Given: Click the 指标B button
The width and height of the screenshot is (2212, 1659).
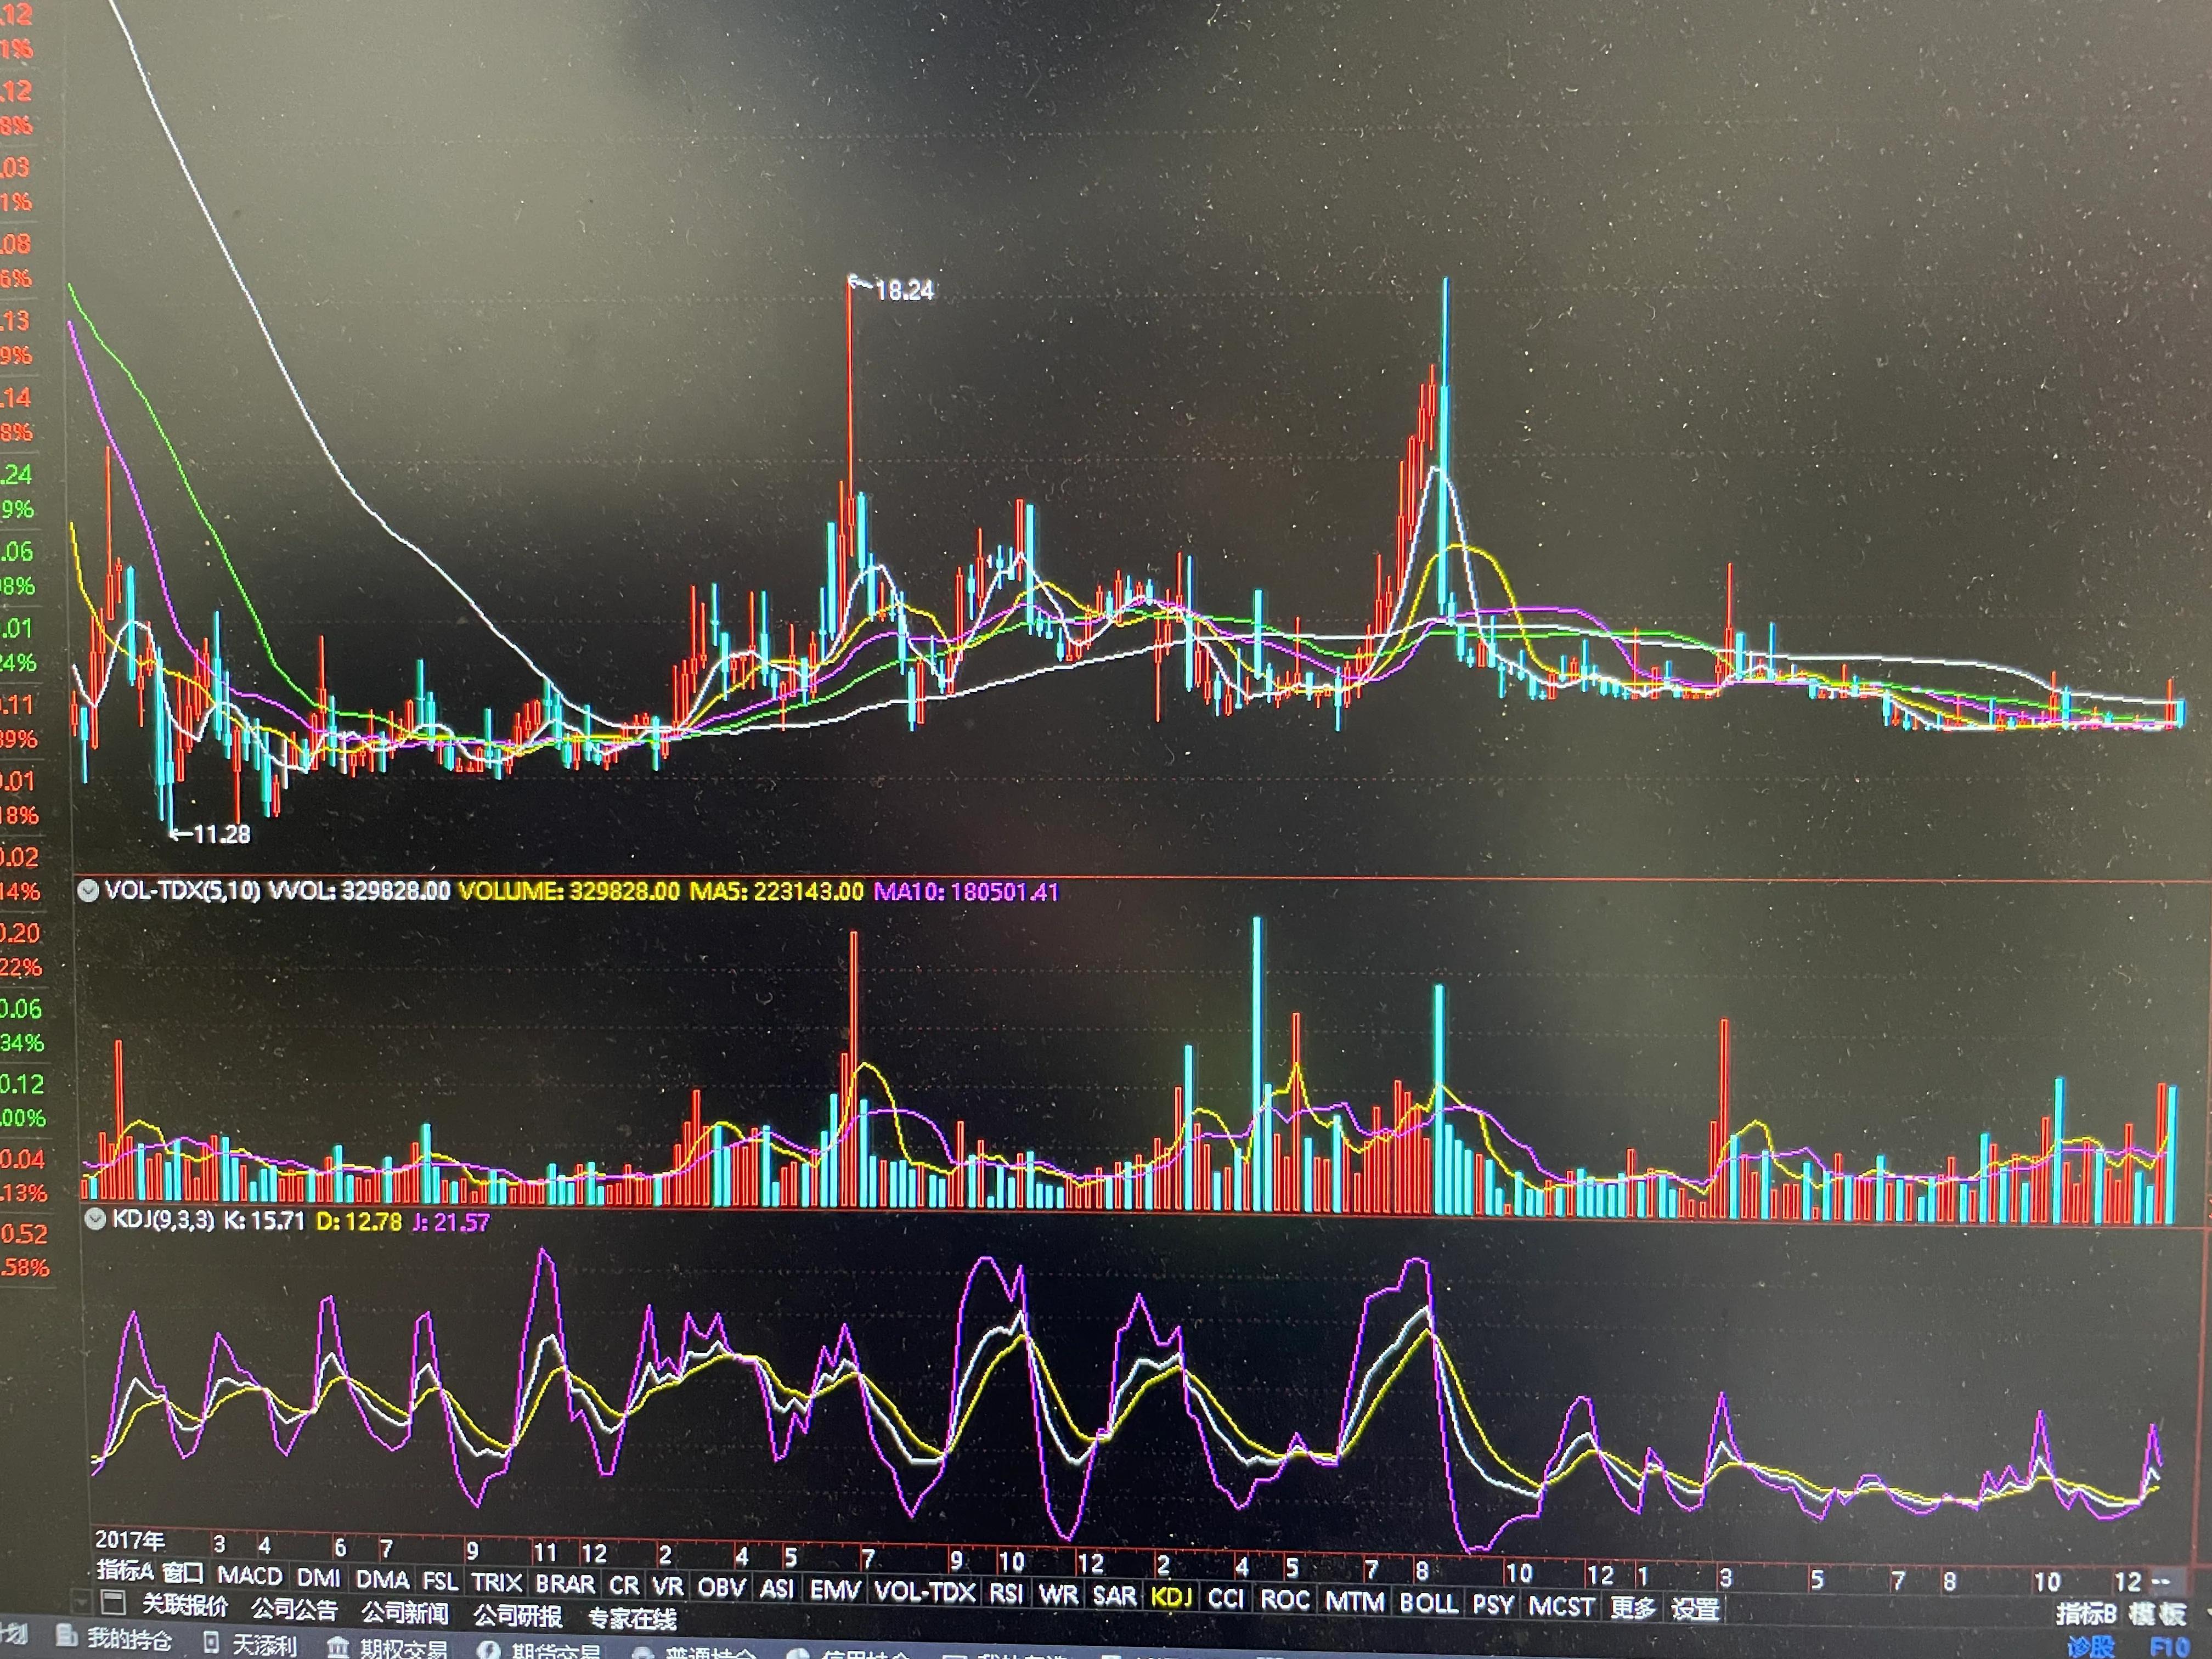Looking at the screenshot, I should pos(2086,1614).
